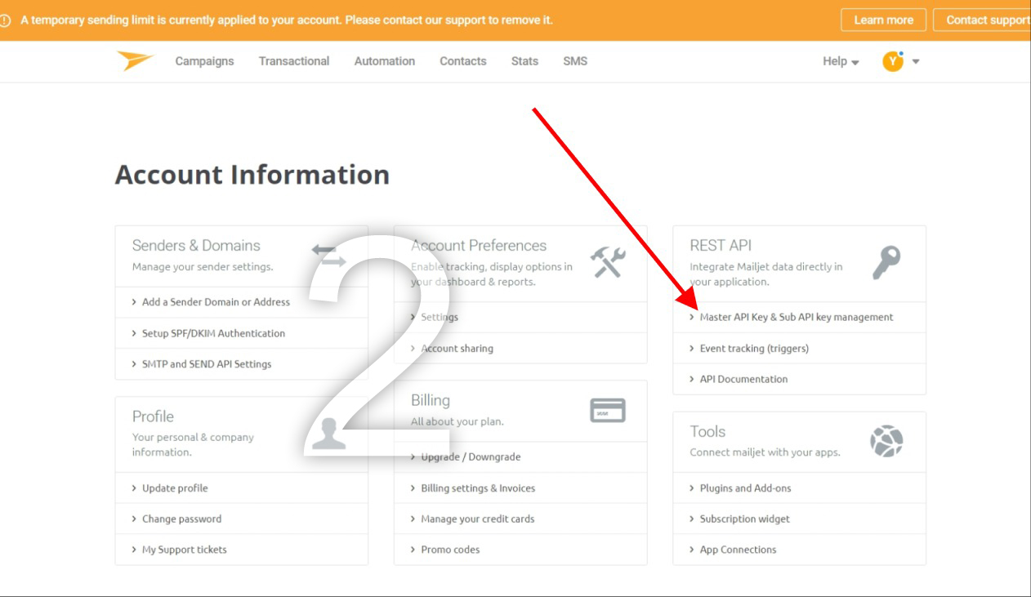Click the REST API heading
The height and width of the screenshot is (597, 1031).
pos(721,245)
